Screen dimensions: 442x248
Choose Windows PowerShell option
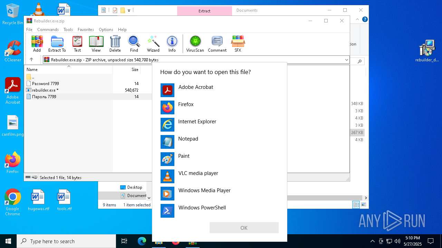point(220,211)
